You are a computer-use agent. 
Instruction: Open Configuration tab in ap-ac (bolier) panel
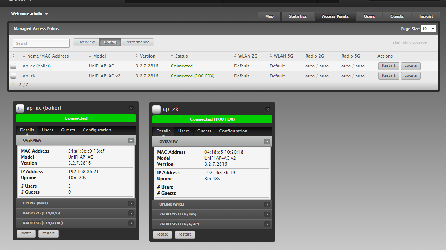(97, 130)
